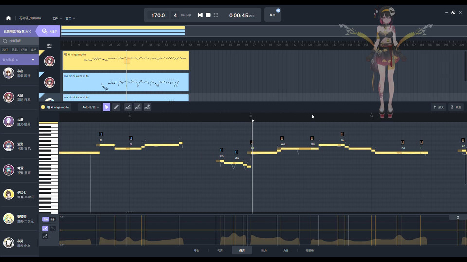Click the lyric icon above the first 'ra'
The width and height of the screenshot is (467, 262).
coord(131,138)
